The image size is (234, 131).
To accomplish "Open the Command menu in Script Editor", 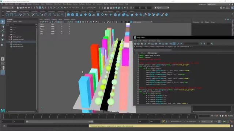I will [x=152, y=41].
